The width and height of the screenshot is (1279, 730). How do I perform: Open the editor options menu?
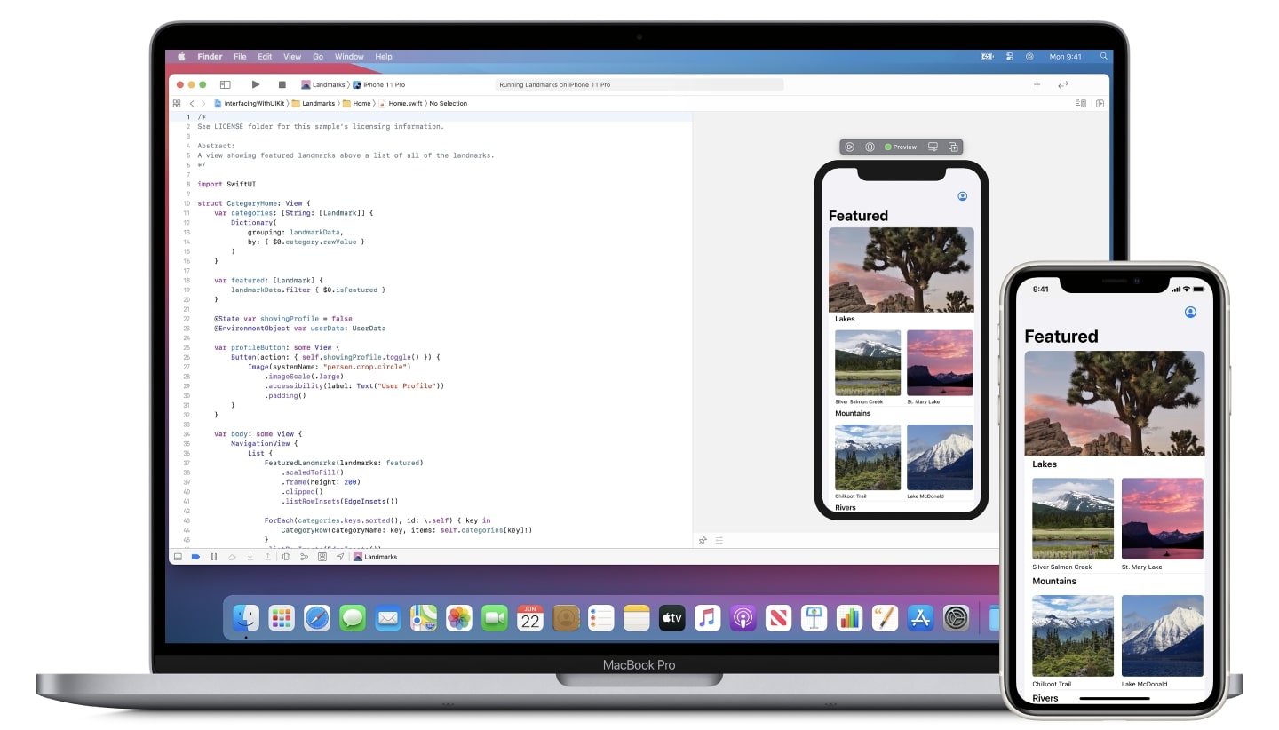(x=1080, y=103)
